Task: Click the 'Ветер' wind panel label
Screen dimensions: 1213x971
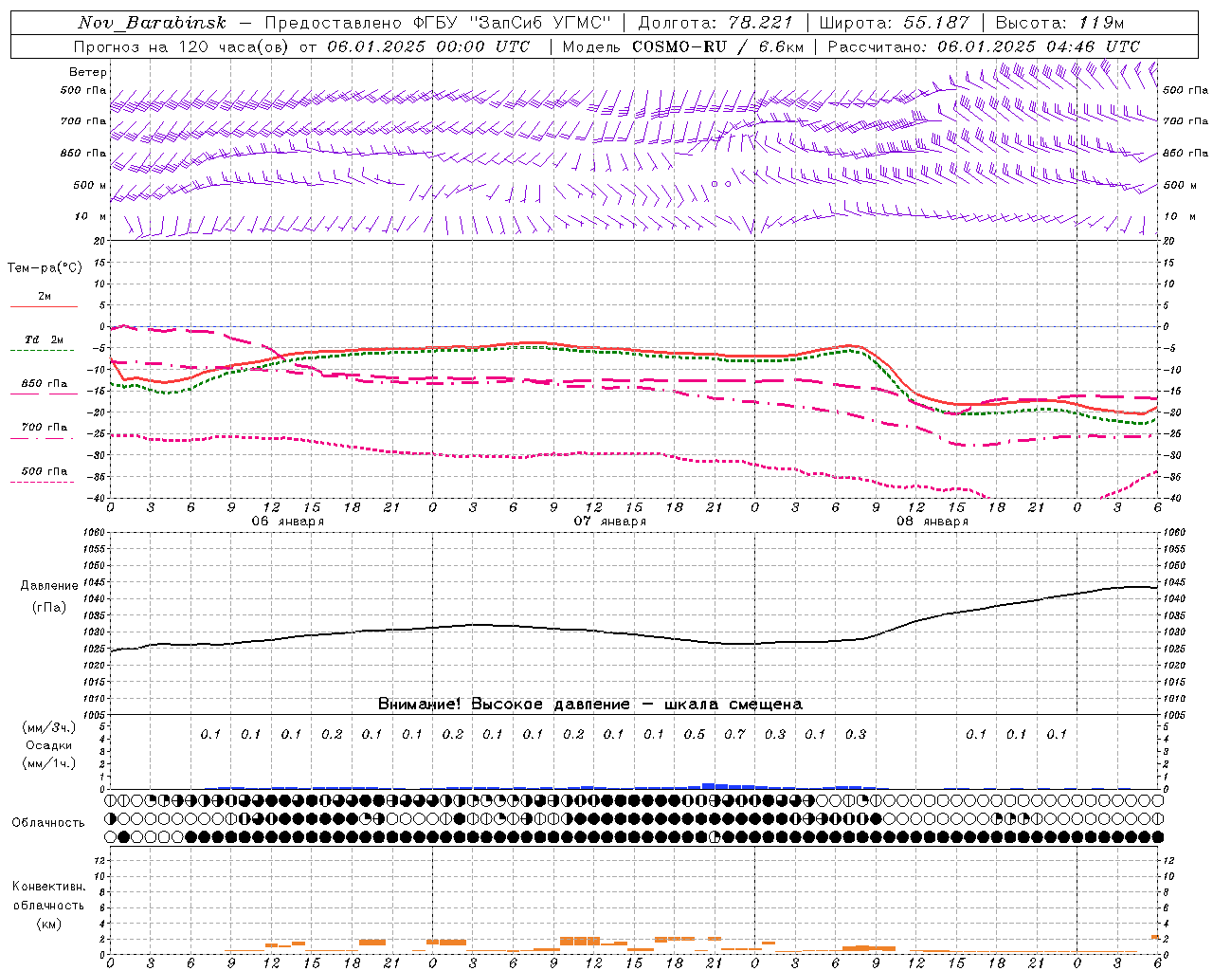Action: (x=88, y=72)
